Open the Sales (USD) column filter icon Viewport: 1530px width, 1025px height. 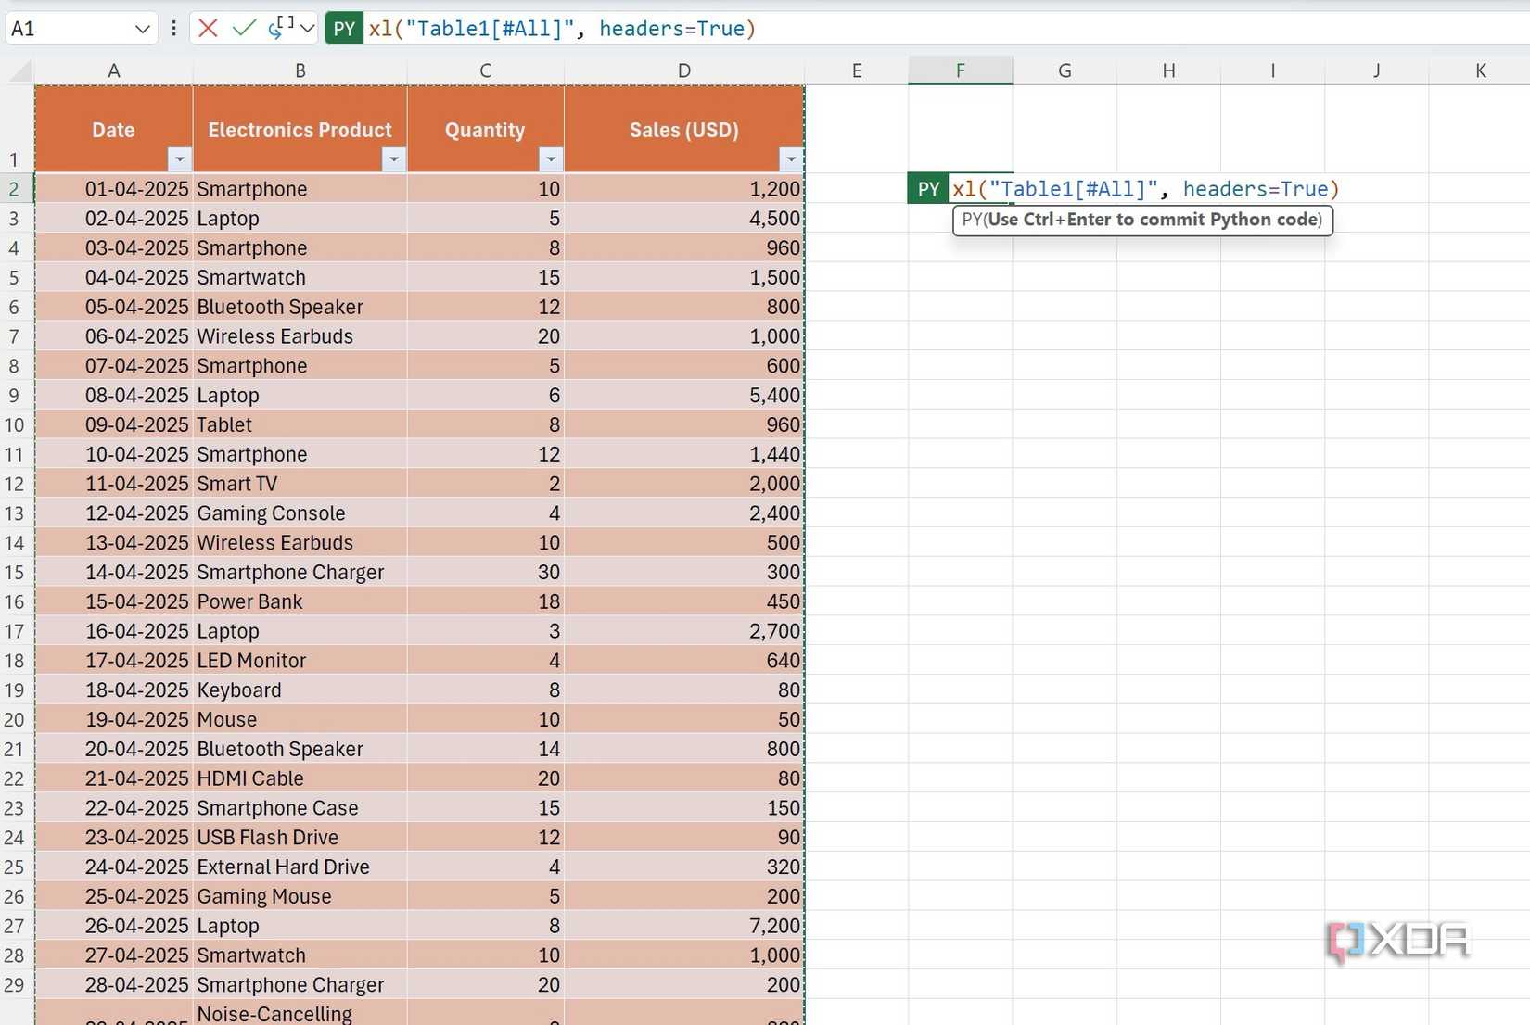click(790, 159)
